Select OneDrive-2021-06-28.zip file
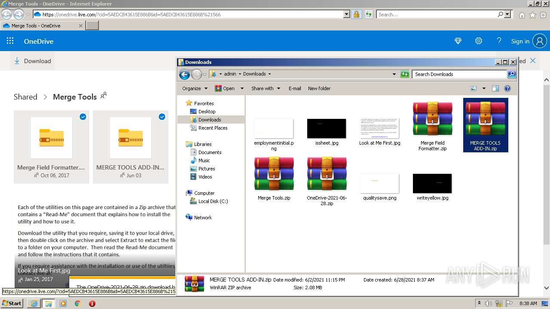Screen dimensions: 550x309 327,182
